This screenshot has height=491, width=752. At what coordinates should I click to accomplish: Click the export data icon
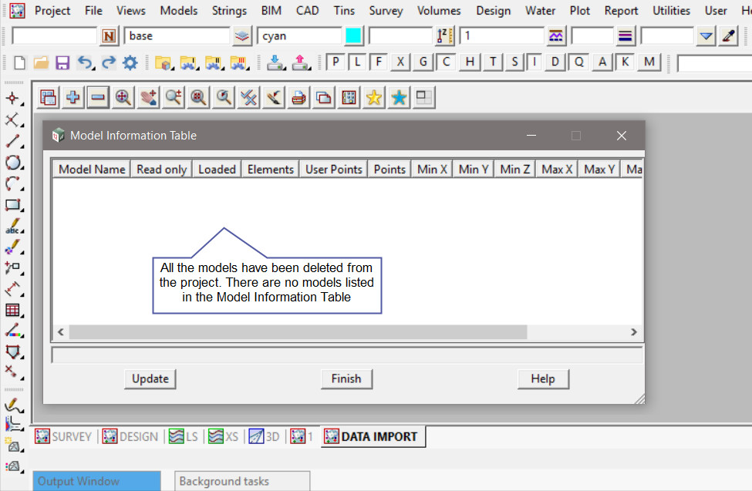point(301,62)
